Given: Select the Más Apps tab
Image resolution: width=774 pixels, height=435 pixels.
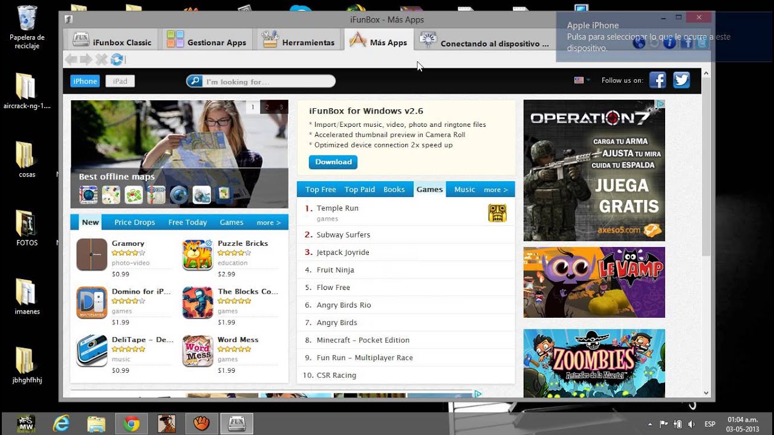Looking at the screenshot, I should pyautogui.click(x=379, y=40).
